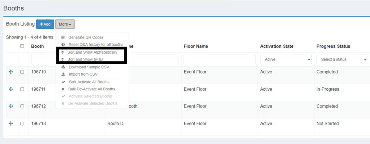
Task: Sort by the Activation State column header
Action: (x=277, y=46)
